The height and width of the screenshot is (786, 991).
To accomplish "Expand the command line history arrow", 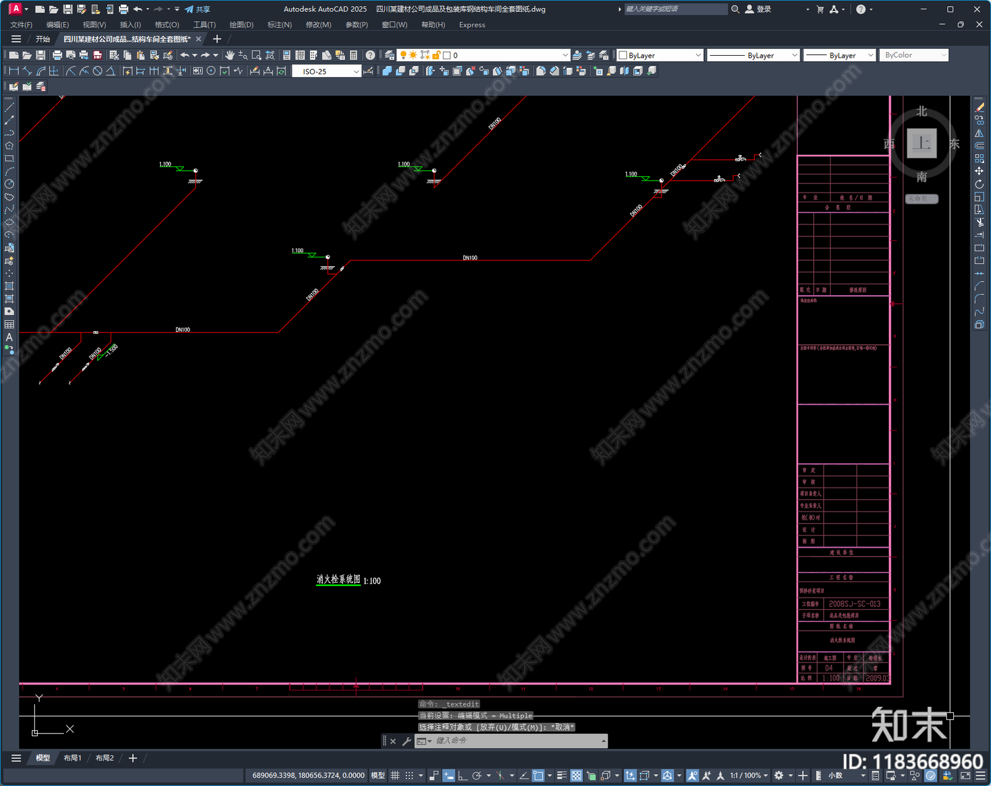I will click(603, 741).
